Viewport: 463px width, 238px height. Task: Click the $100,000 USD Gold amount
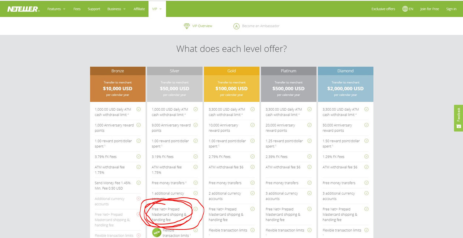coord(231,88)
